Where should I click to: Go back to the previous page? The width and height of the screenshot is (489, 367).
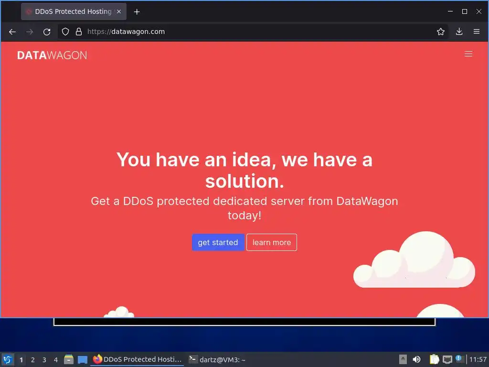pyautogui.click(x=12, y=32)
